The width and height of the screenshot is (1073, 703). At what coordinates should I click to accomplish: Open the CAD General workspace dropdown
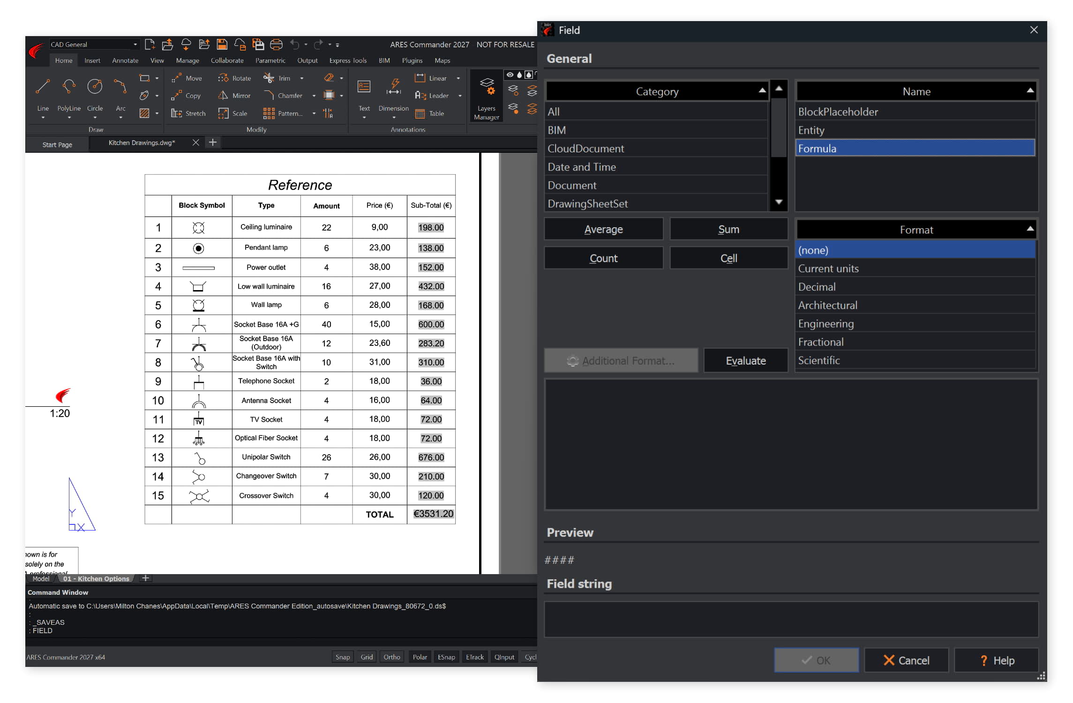(135, 45)
